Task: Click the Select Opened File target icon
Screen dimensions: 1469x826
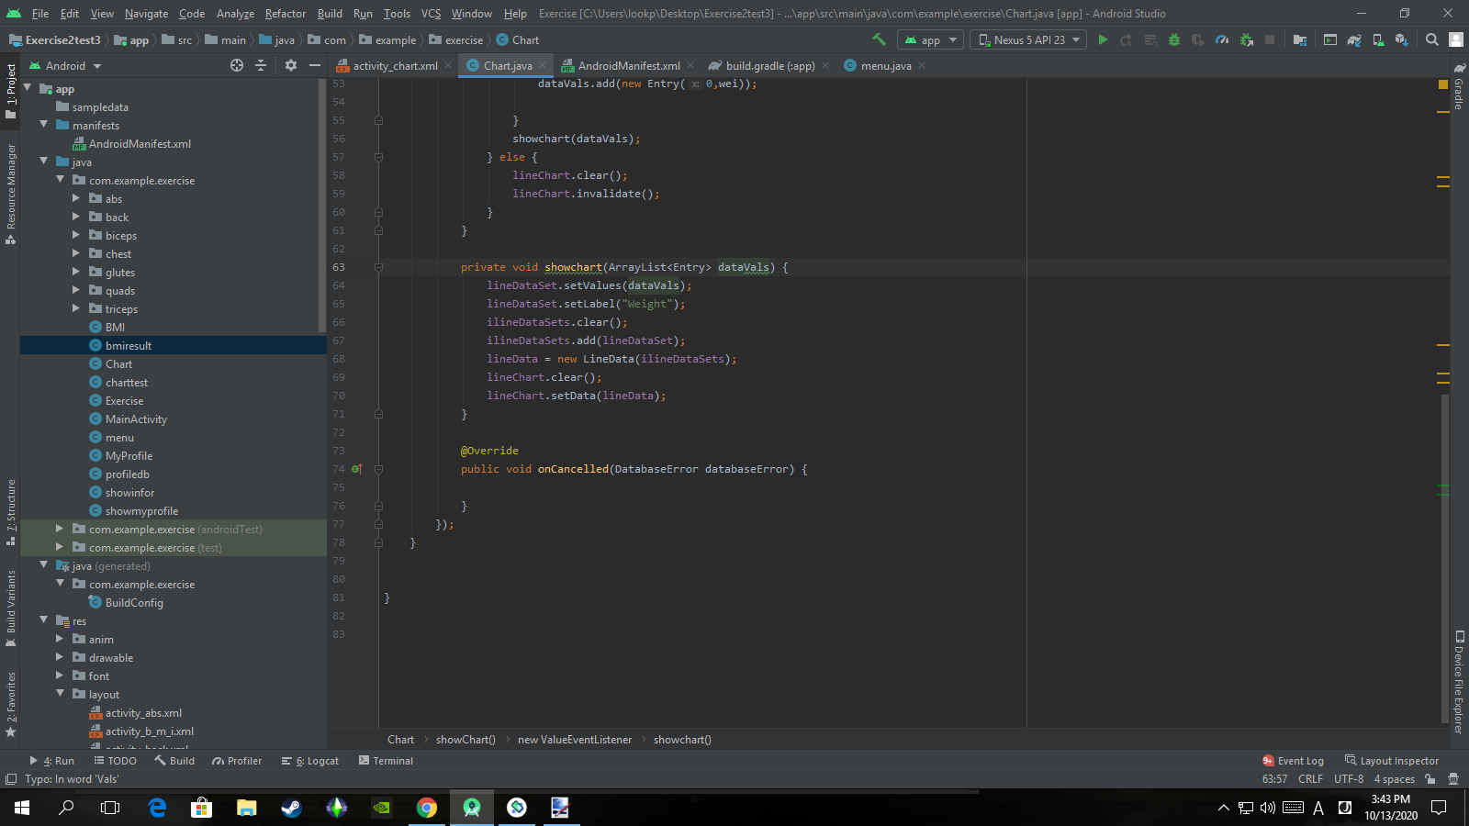Action: coord(237,65)
